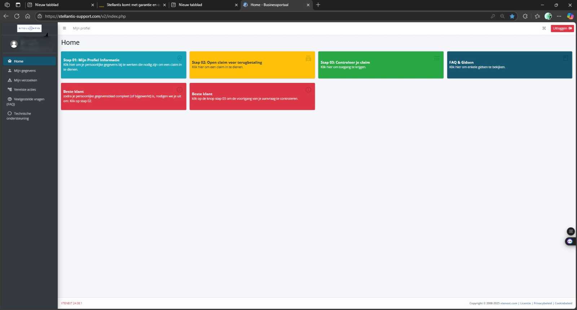Click the favorites star icon
This screenshot has height=310, width=577.
[512, 16]
